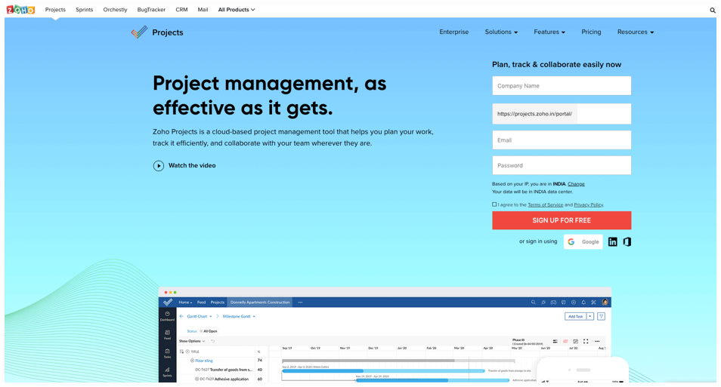This screenshot has width=721, height=387.
Task: Focus the Email field
Action: pos(562,140)
